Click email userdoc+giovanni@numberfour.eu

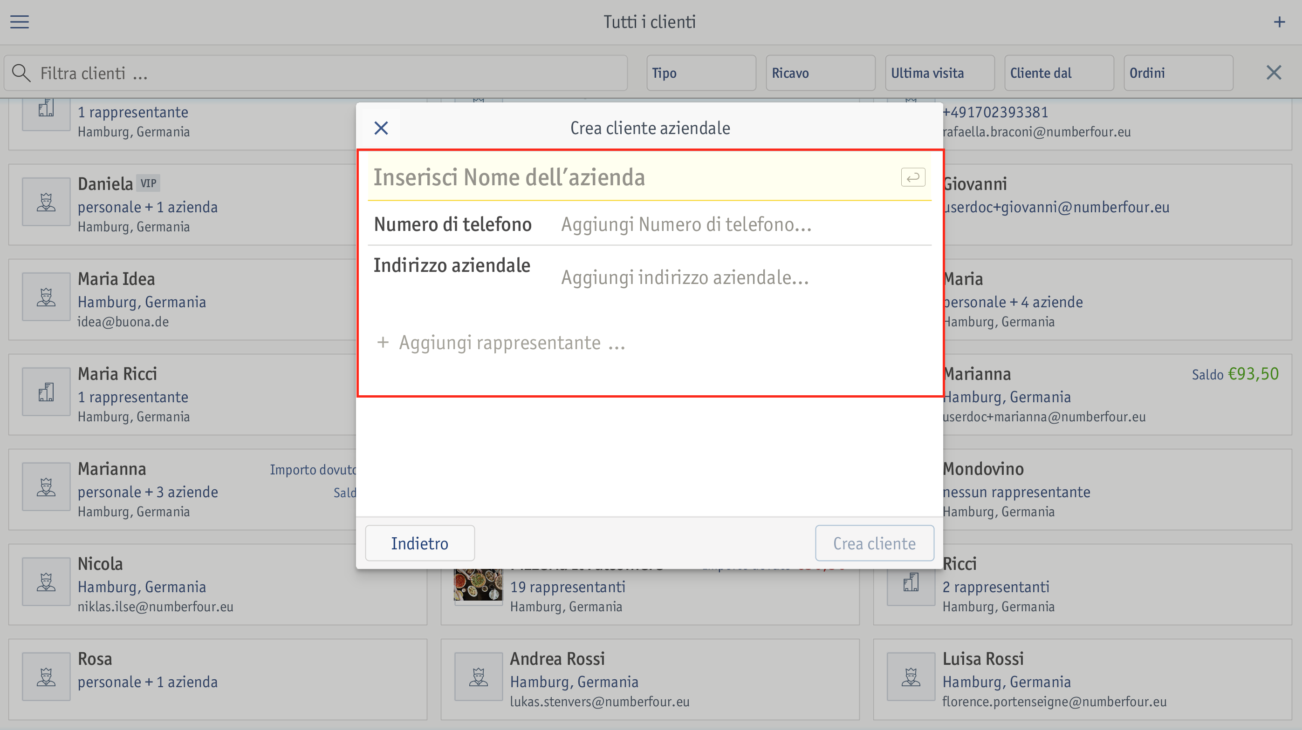point(1056,207)
